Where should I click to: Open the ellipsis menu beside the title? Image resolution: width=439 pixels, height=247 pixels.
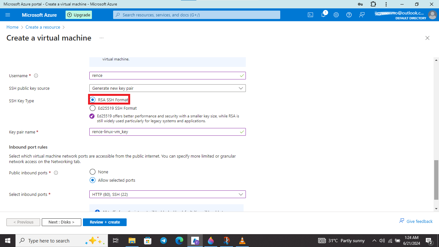102,38
